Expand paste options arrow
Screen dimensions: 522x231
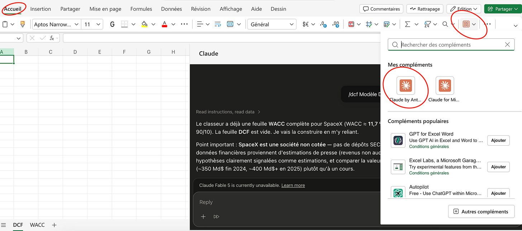pyautogui.click(x=13, y=24)
